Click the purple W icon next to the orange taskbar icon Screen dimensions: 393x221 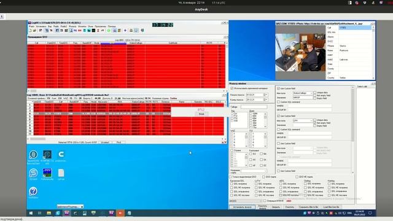click(x=111, y=213)
